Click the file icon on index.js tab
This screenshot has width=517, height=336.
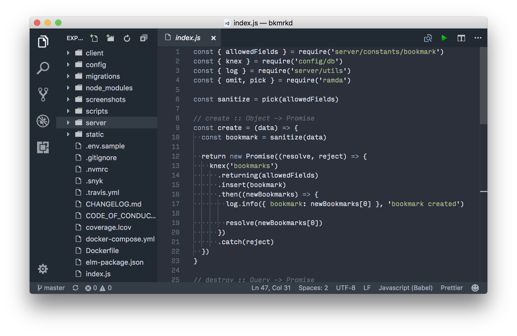[x=168, y=37]
